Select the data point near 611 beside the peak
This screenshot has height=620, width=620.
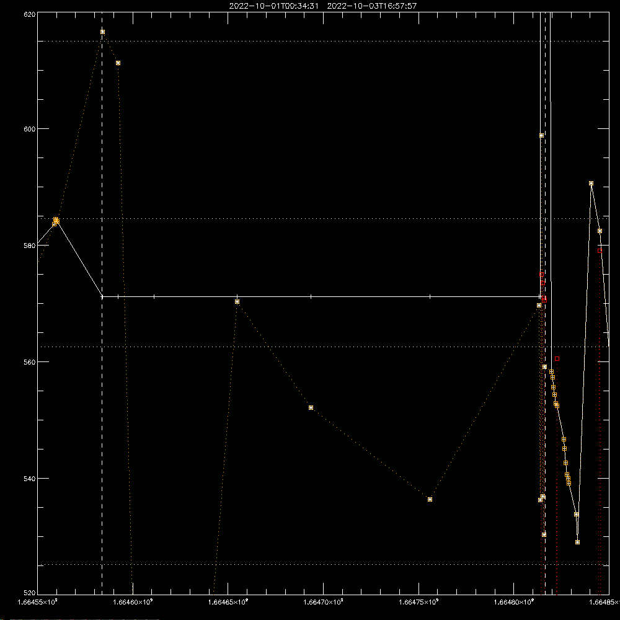coord(118,63)
